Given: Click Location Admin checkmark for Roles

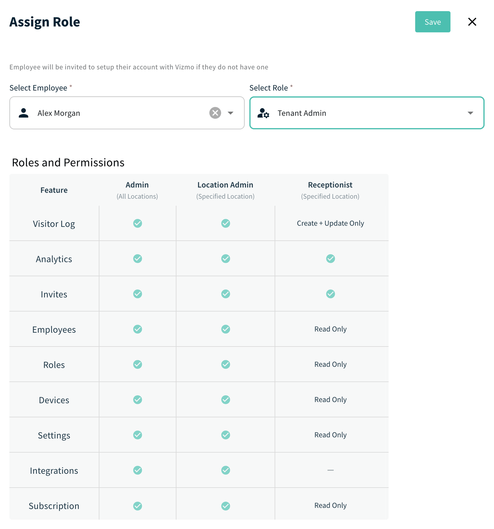Looking at the screenshot, I should (x=225, y=364).
